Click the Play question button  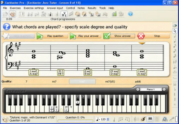[52, 36]
